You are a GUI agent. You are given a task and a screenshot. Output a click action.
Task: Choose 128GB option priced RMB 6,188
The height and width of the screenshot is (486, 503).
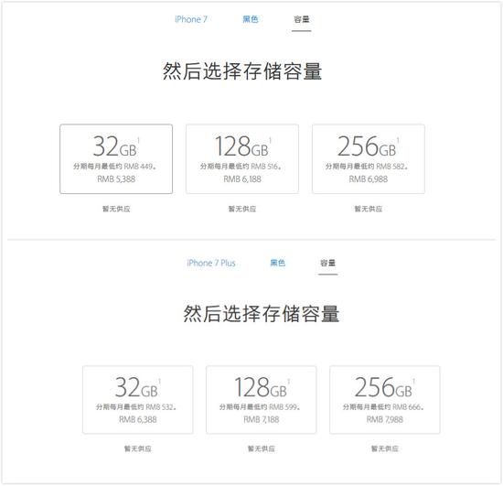coord(242,159)
